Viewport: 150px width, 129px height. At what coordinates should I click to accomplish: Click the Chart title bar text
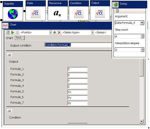pos(13,25)
